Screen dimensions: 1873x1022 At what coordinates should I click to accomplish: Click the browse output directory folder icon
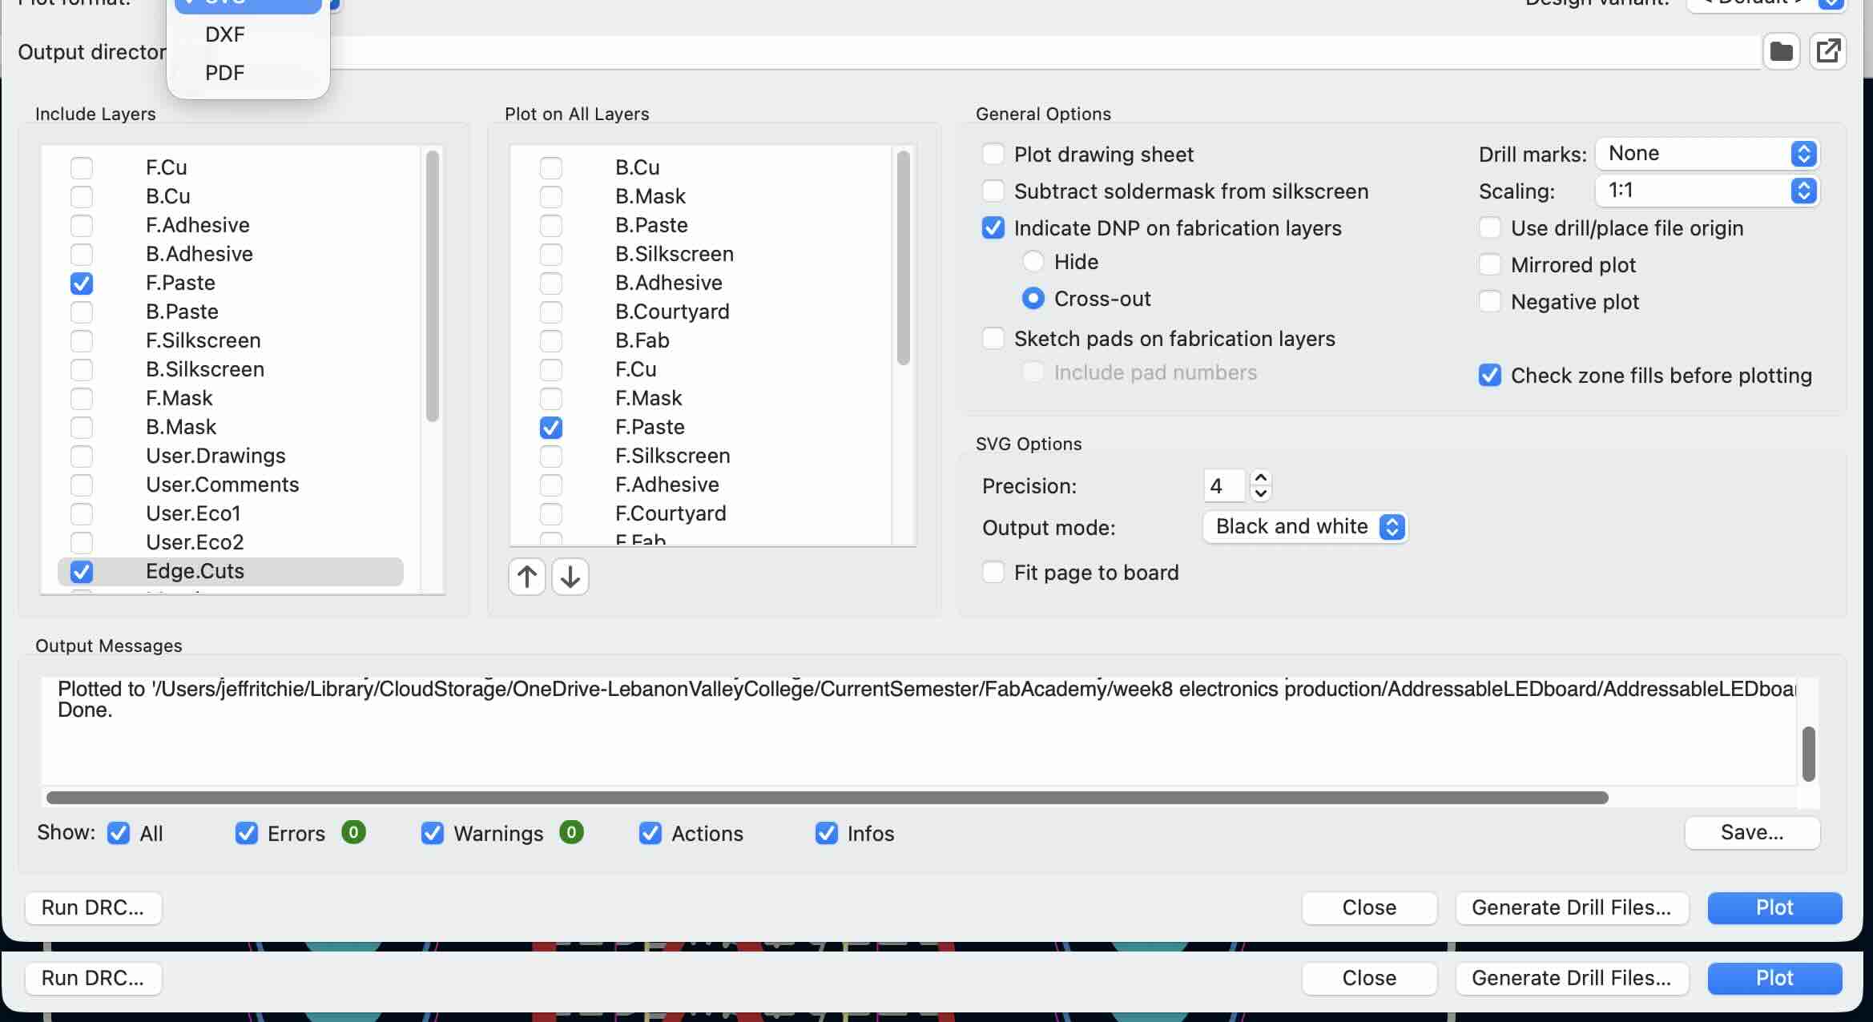point(1781,52)
